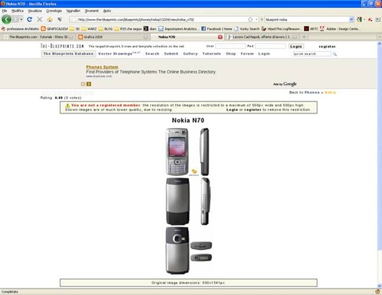Click the previous ad arrow button
The width and height of the screenshot is (382, 295).
(x=83, y=84)
